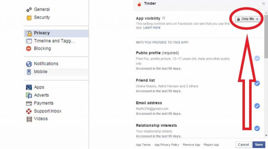This screenshot has height=149, width=268.
Task: Cancel the Tinder settings dialog
Action: pyautogui.click(x=243, y=145)
